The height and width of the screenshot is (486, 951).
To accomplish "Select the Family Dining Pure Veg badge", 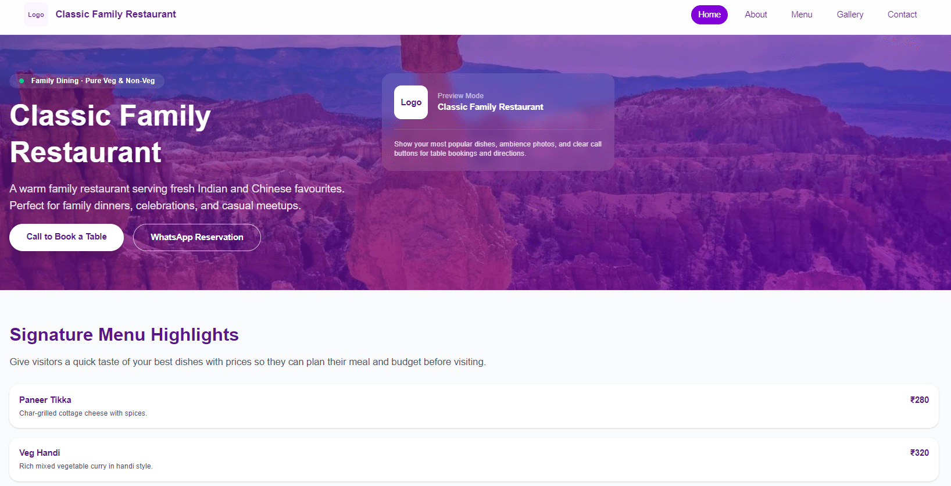I will click(x=87, y=81).
